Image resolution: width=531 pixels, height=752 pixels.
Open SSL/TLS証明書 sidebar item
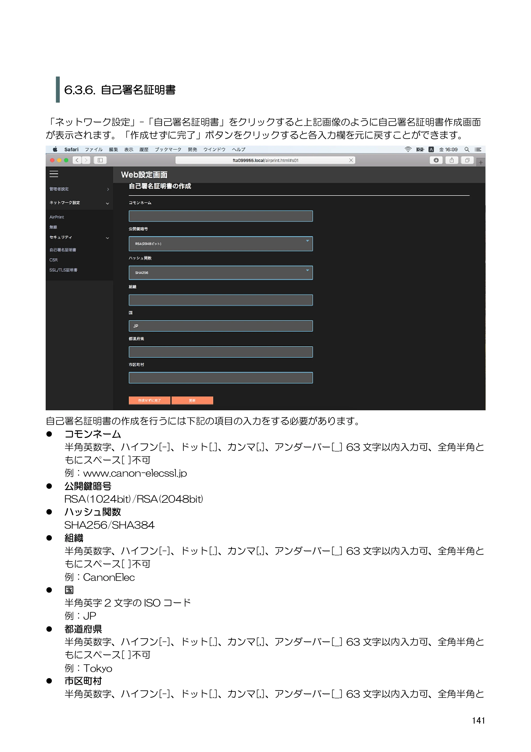[63, 270]
